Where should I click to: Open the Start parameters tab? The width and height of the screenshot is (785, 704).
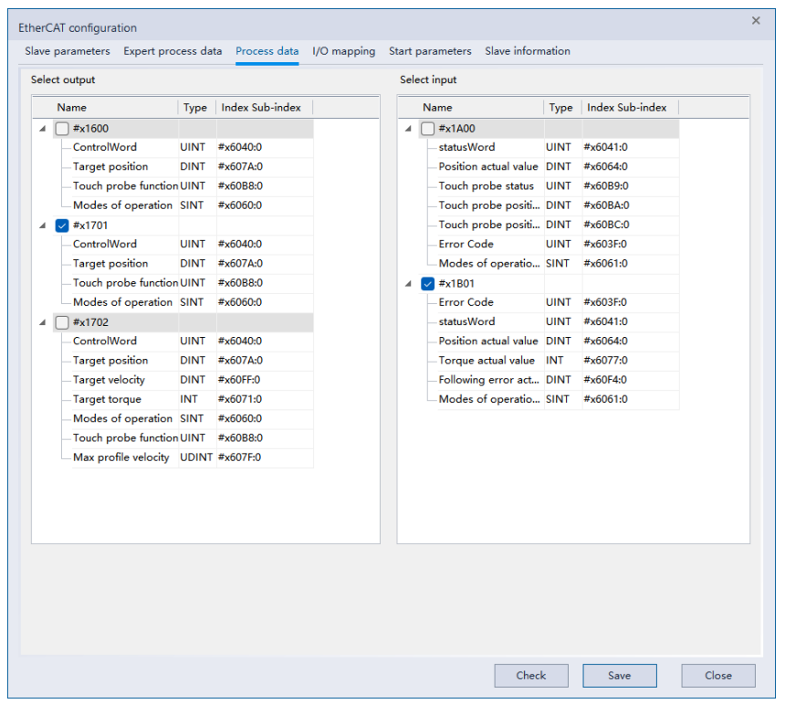pyautogui.click(x=430, y=51)
